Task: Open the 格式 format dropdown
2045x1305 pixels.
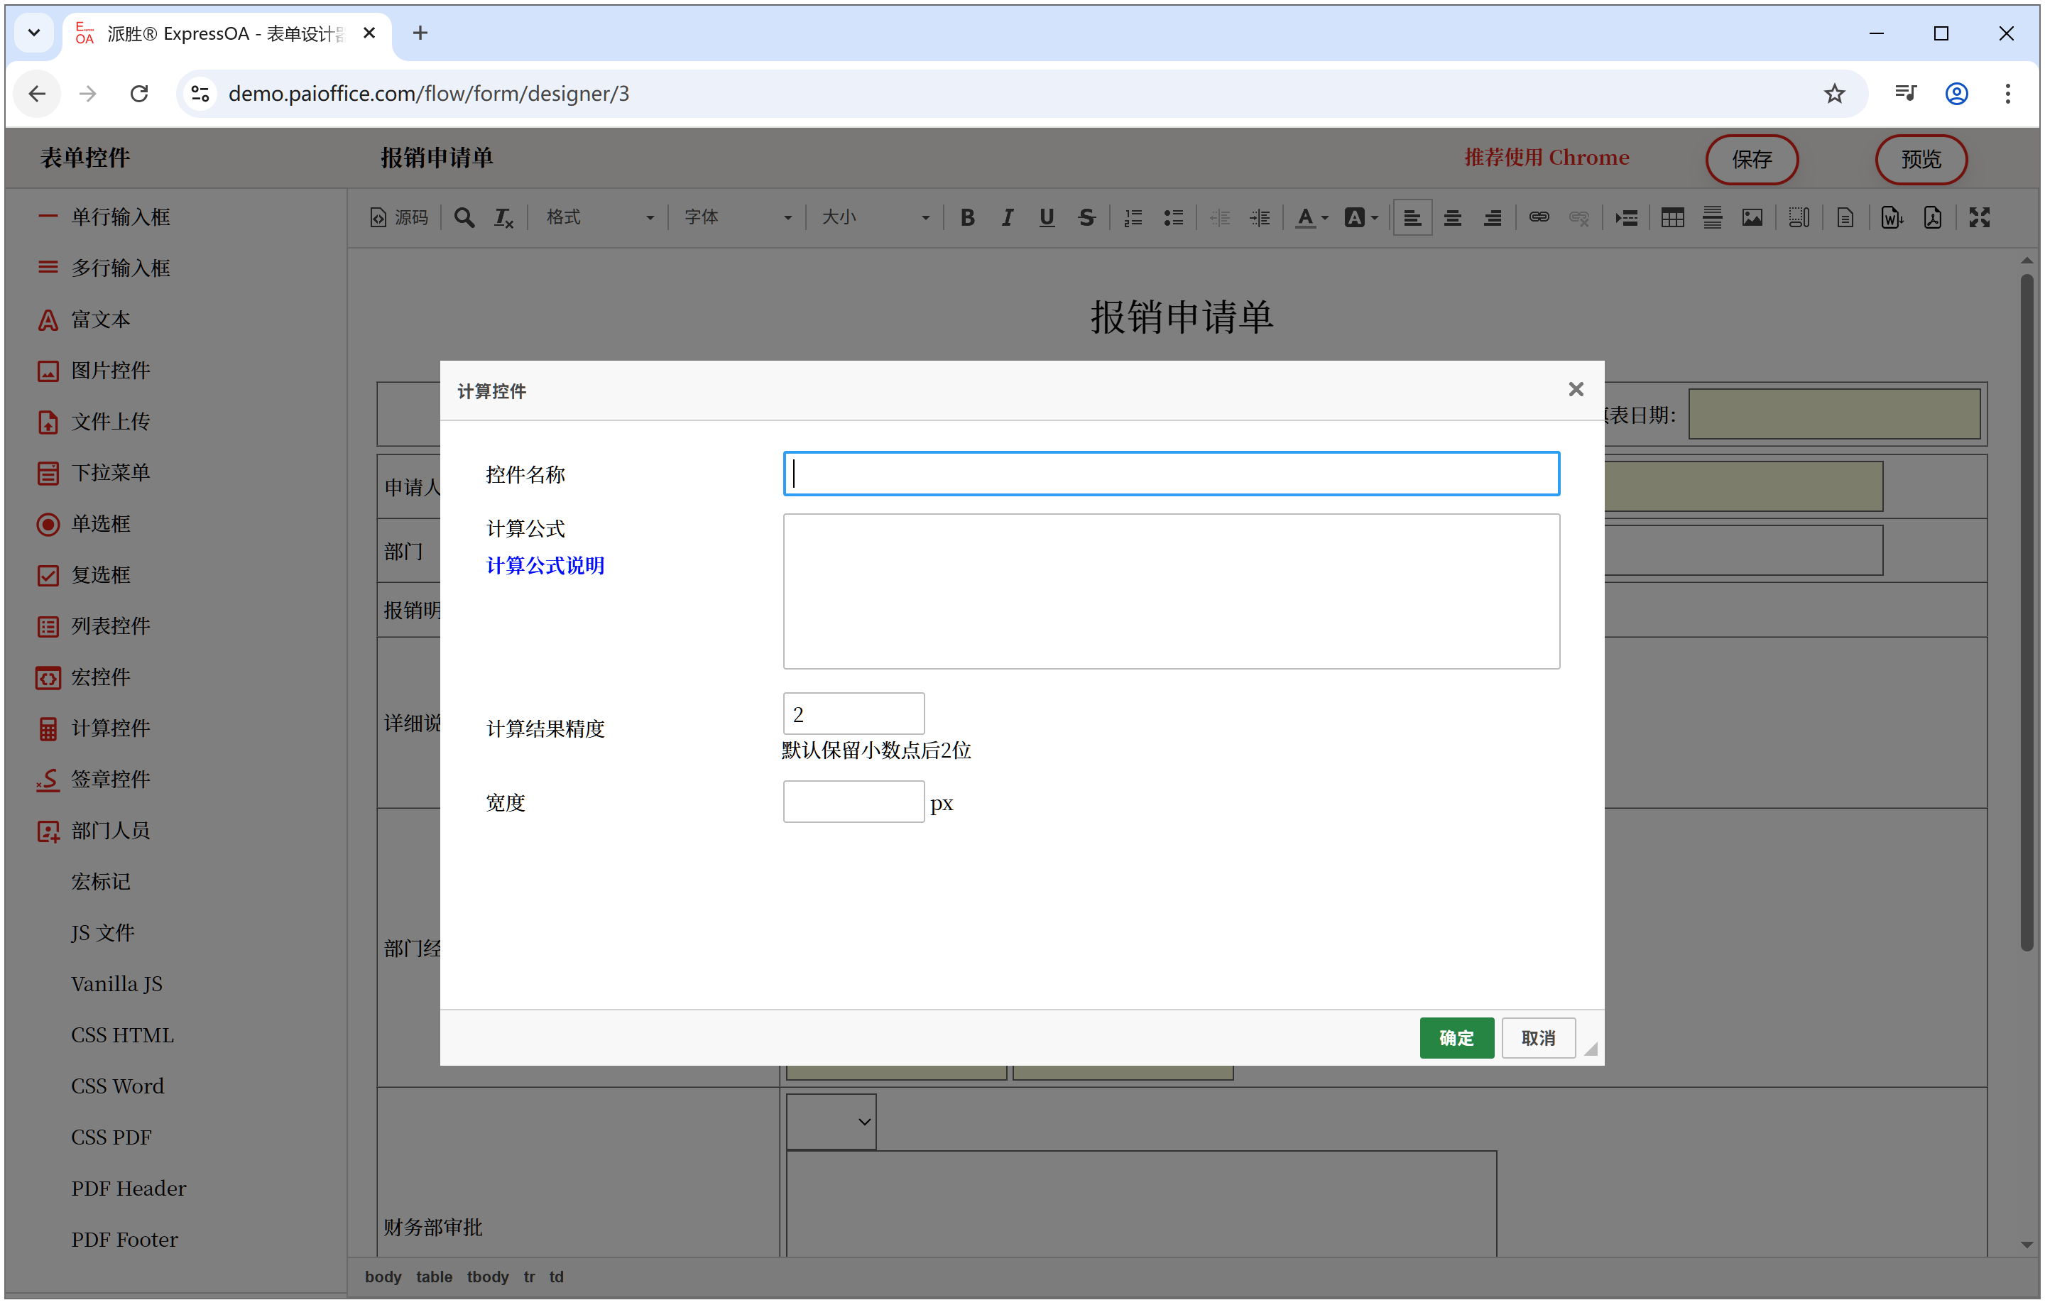Action: (599, 218)
